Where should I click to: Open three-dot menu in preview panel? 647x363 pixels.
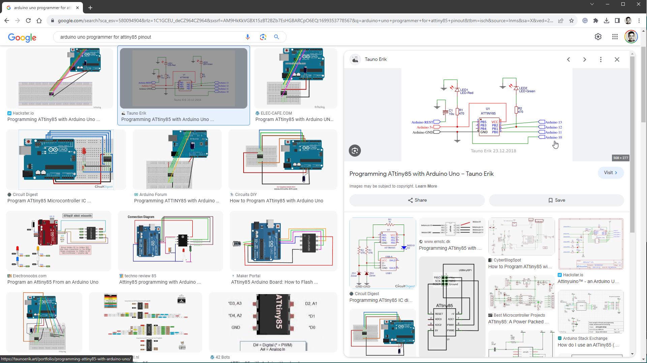coord(600,59)
